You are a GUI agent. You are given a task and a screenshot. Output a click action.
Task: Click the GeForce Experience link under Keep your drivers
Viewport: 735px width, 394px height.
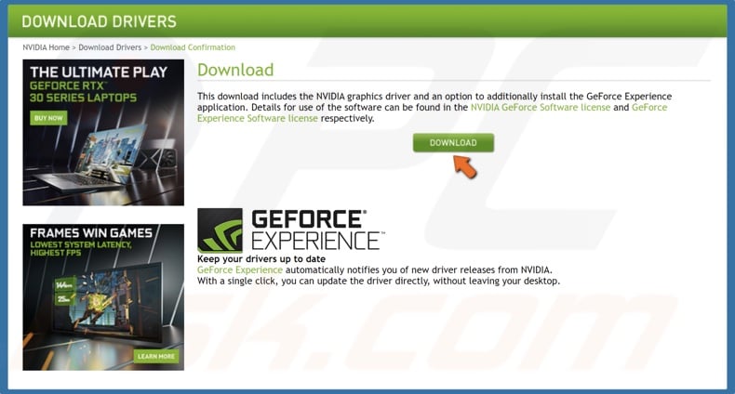tap(239, 270)
